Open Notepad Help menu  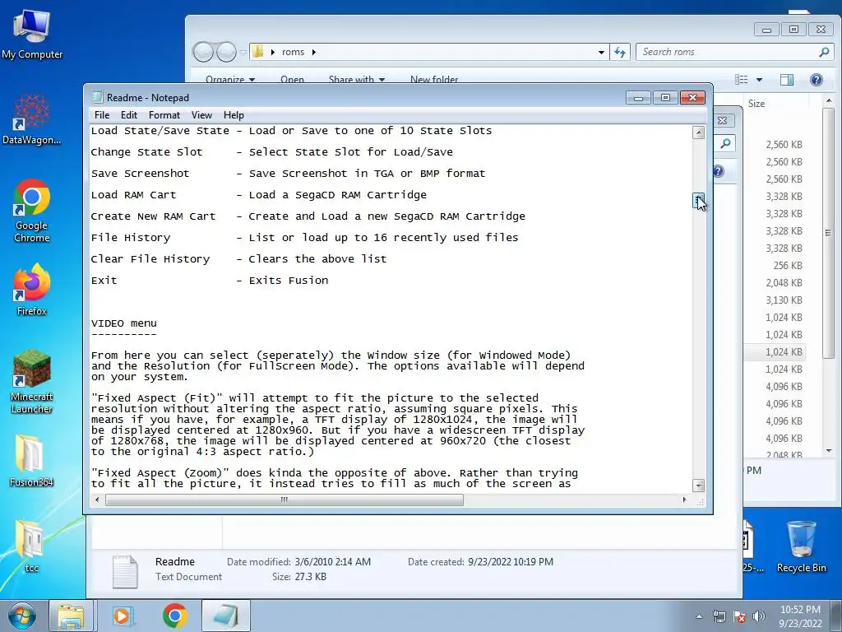pos(234,115)
